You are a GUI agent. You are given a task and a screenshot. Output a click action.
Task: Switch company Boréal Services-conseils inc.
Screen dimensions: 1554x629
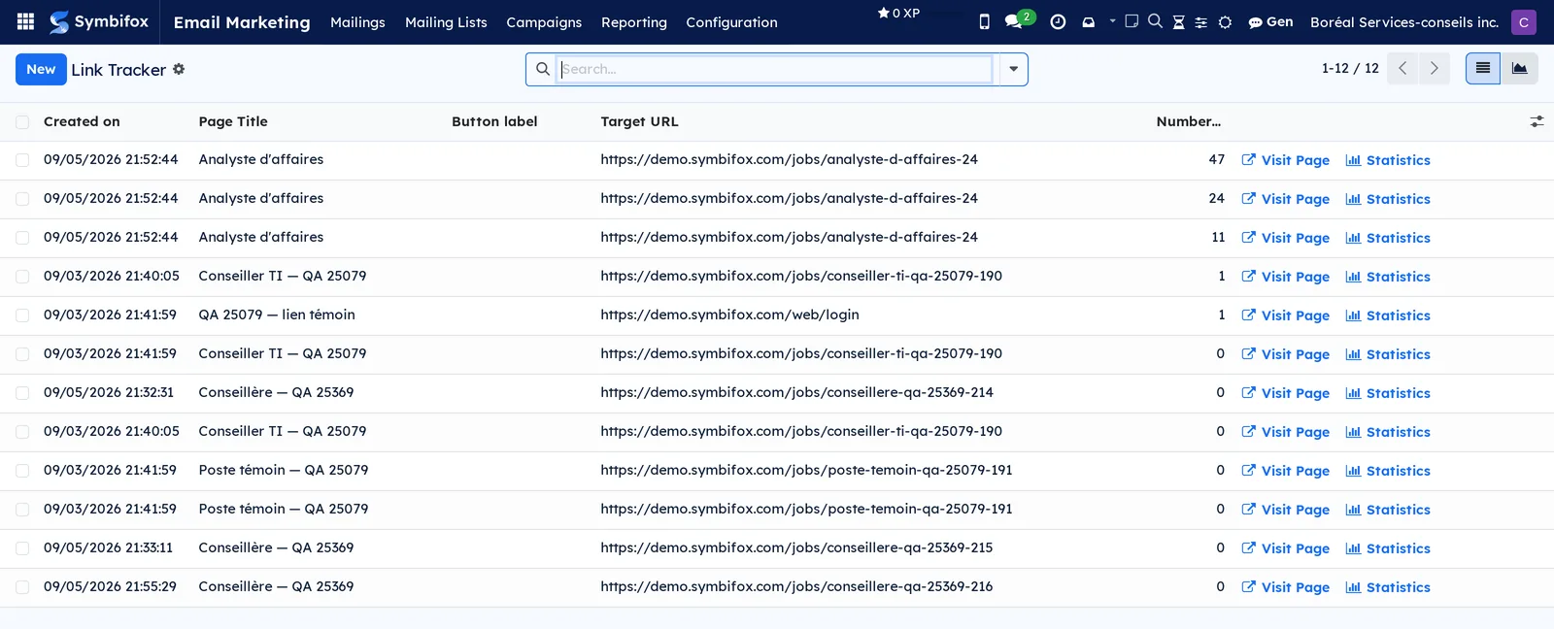pos(1404,21)
